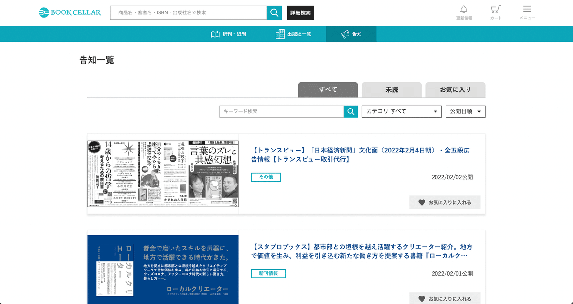This screenshot has width=573, height=304.
Task: Open the 公開日順 sort dropdown
Action: [x=465, y=111]
